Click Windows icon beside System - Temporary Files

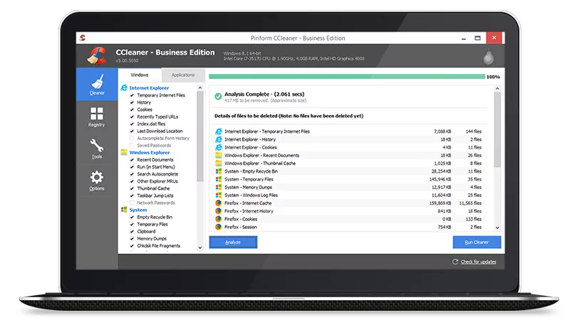click(x=219, y=179)
